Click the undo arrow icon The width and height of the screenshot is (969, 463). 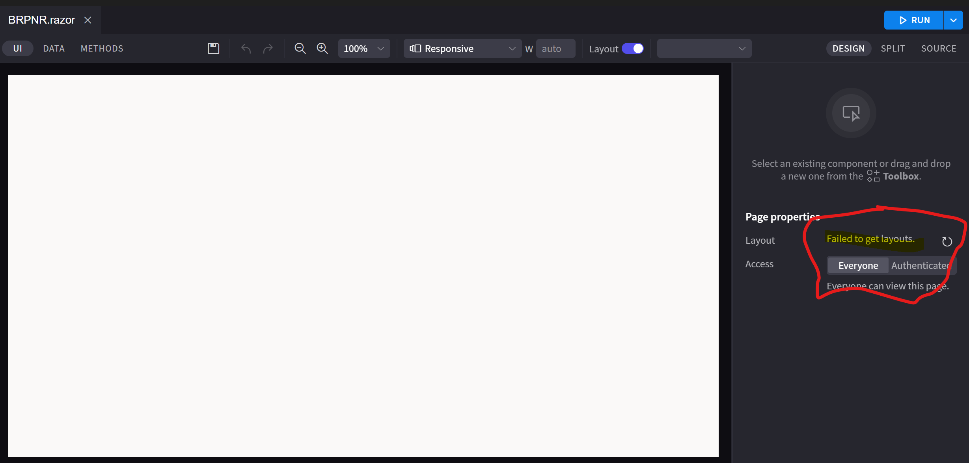point(246,48)
